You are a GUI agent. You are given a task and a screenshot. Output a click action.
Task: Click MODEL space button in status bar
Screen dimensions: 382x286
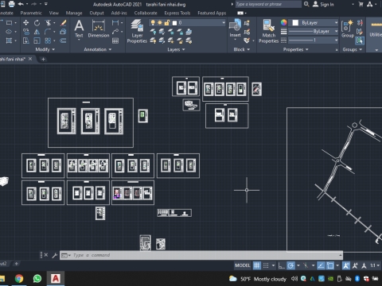coord(243,265)
